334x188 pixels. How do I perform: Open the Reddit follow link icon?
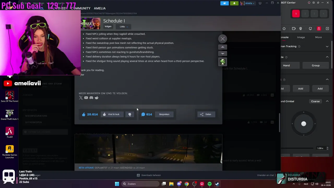97,98
